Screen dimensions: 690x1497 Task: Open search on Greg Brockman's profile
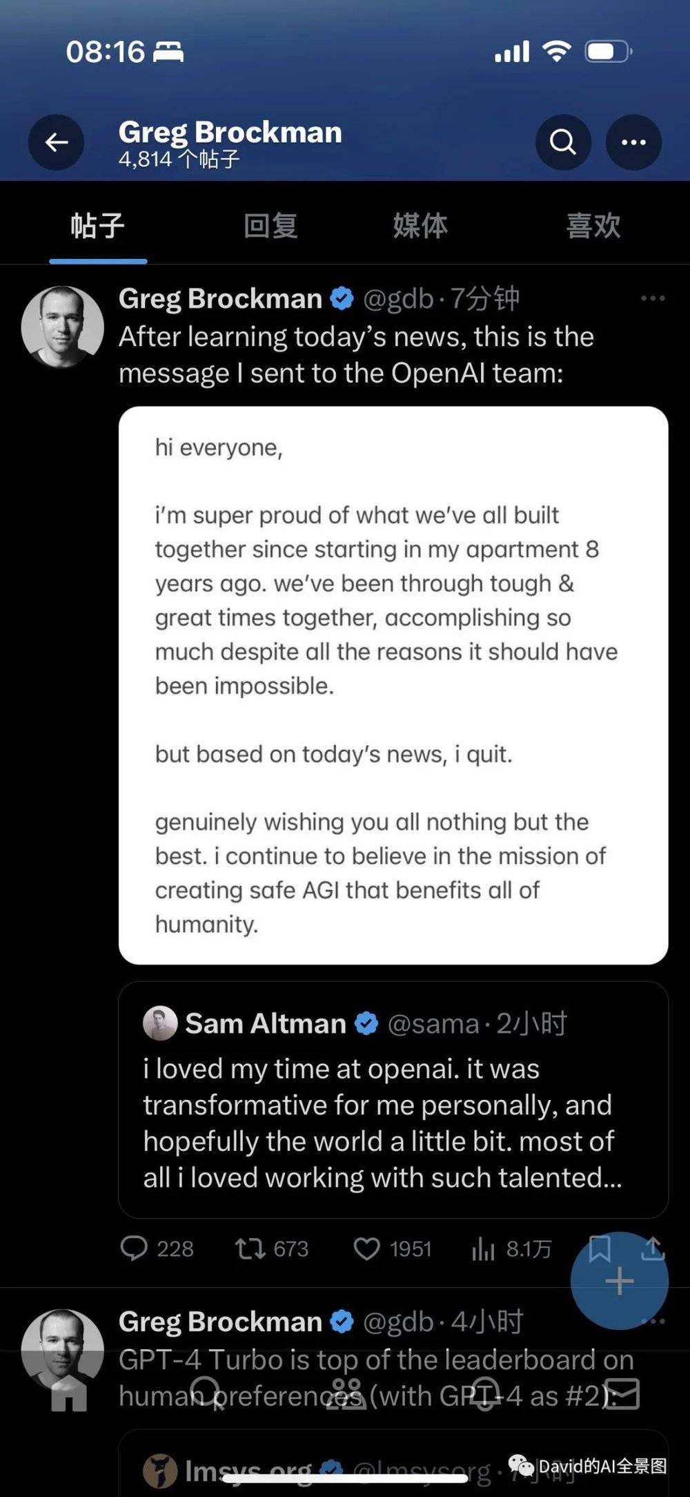coord(563,142)
